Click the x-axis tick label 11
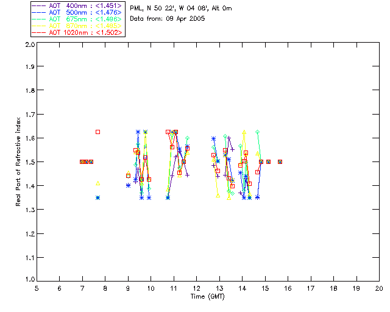 (x=174, y=288)
